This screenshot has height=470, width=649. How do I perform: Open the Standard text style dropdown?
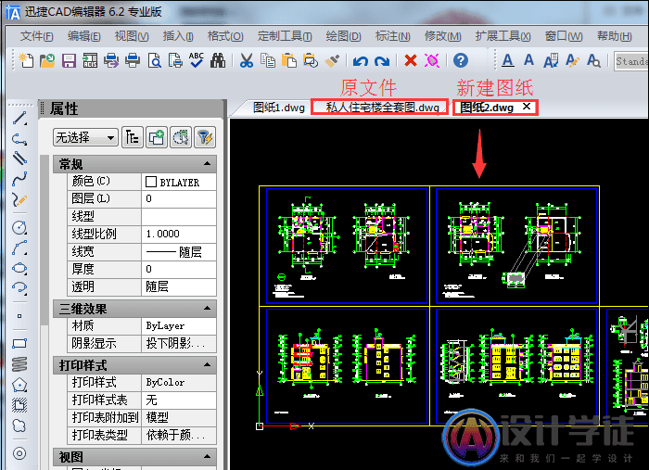point(631,61)
